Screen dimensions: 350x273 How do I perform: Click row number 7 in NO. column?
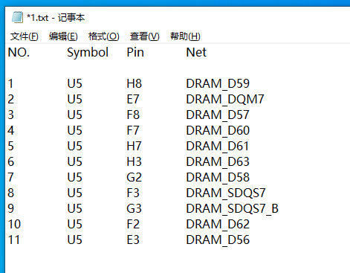pyautogui.click(x=11, y=177)
